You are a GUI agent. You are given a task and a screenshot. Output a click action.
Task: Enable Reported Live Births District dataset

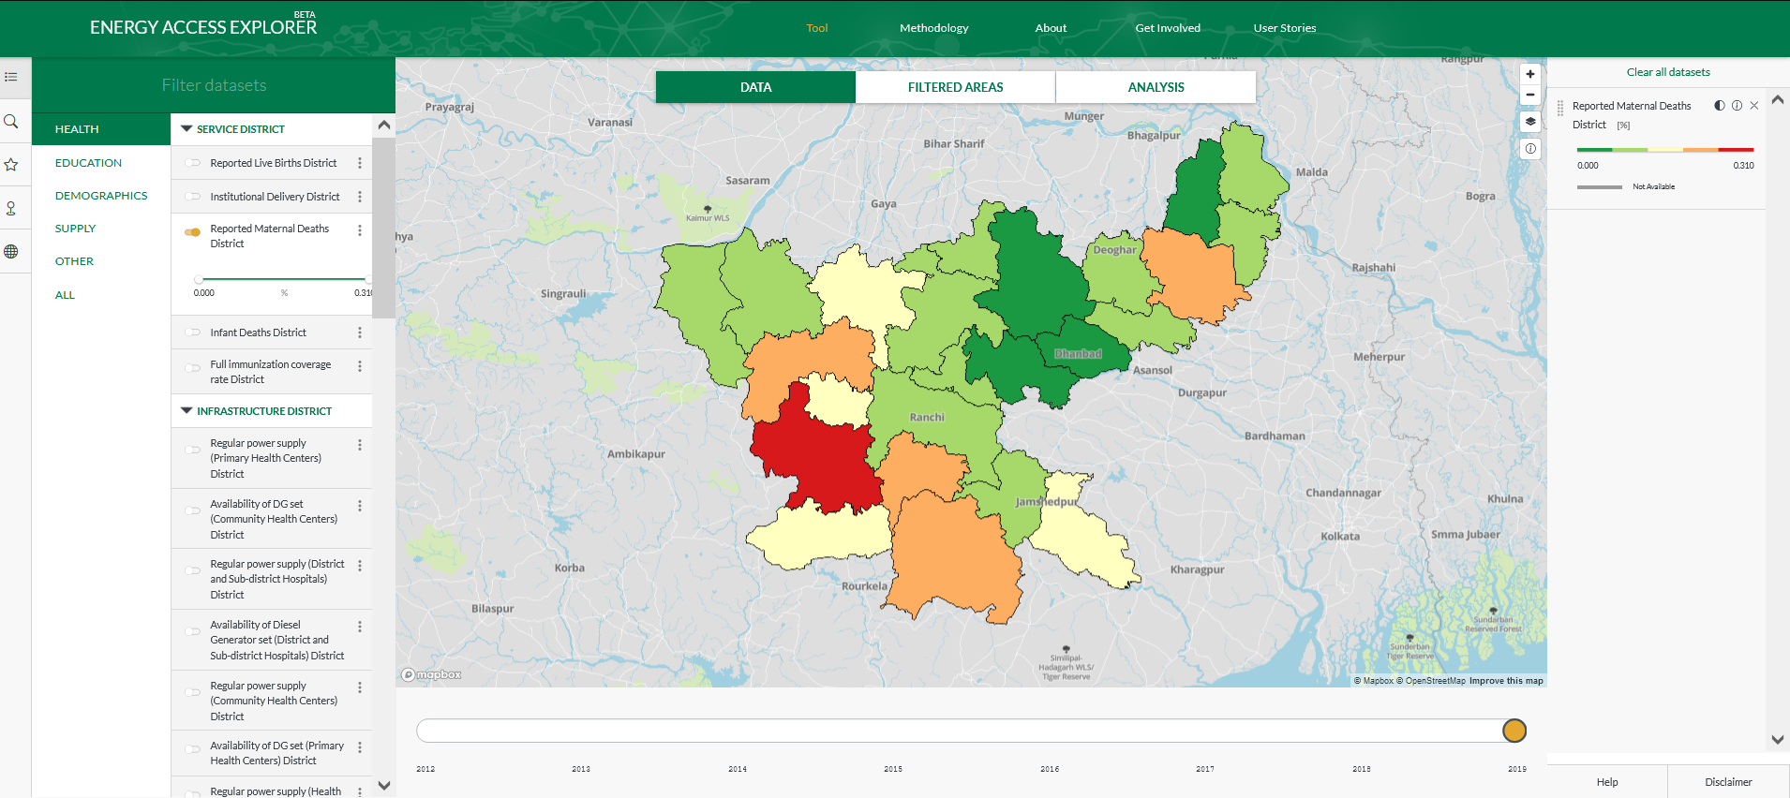pos(193,163)
